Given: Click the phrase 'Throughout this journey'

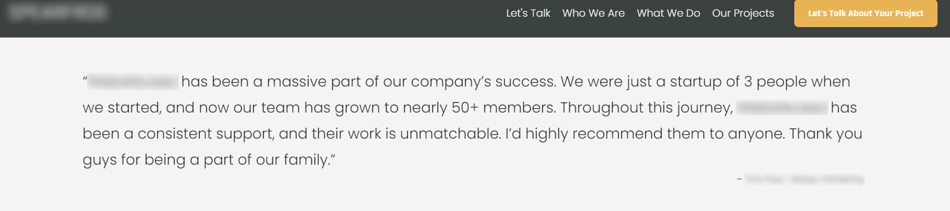Looking at the screenshot, I should pos(646,108).
